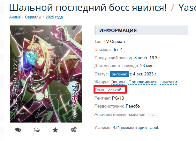Click the Russian title Шальной последний босс явился
Viewport: 196px width, 141px height.
tap(88, 8)
